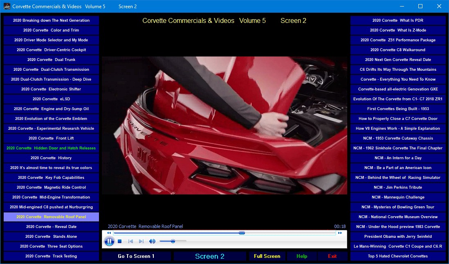This screenshot has width=449, height=264.
Task: Adjust the volume slider knob
Action: 173,241
